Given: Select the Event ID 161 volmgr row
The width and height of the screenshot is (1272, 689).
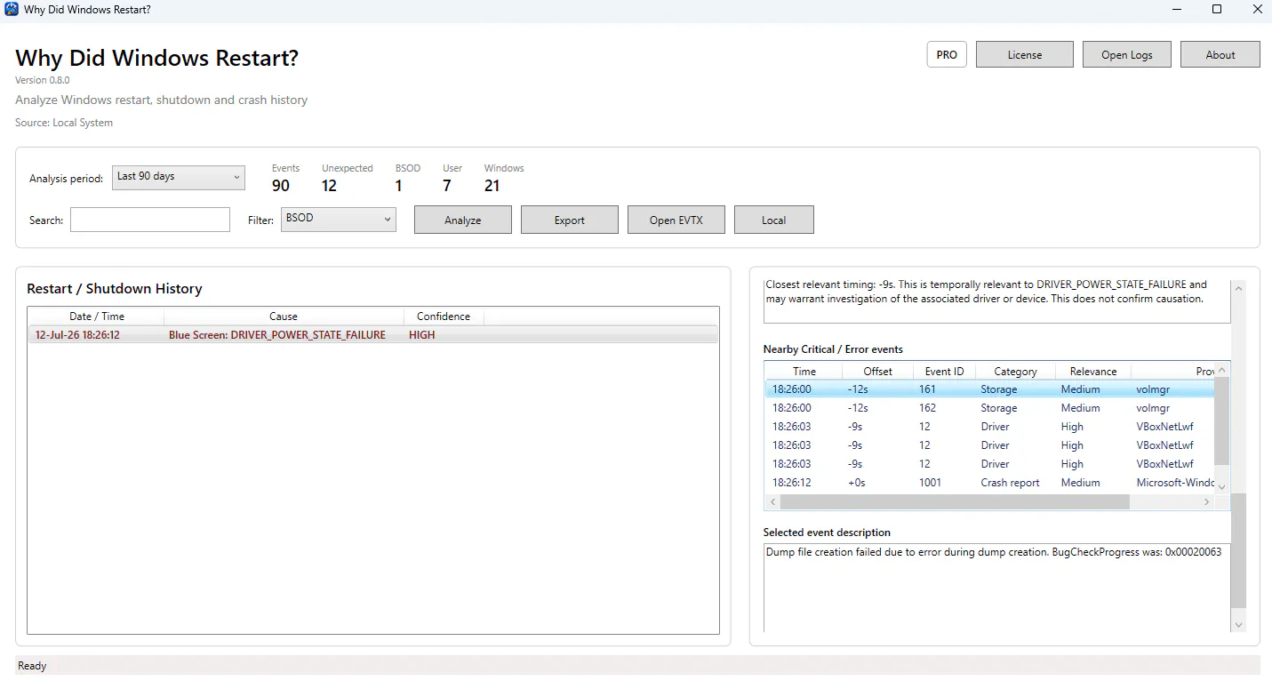Looking at the screenshot, I should pyautogui.click(x=990, y=389).
